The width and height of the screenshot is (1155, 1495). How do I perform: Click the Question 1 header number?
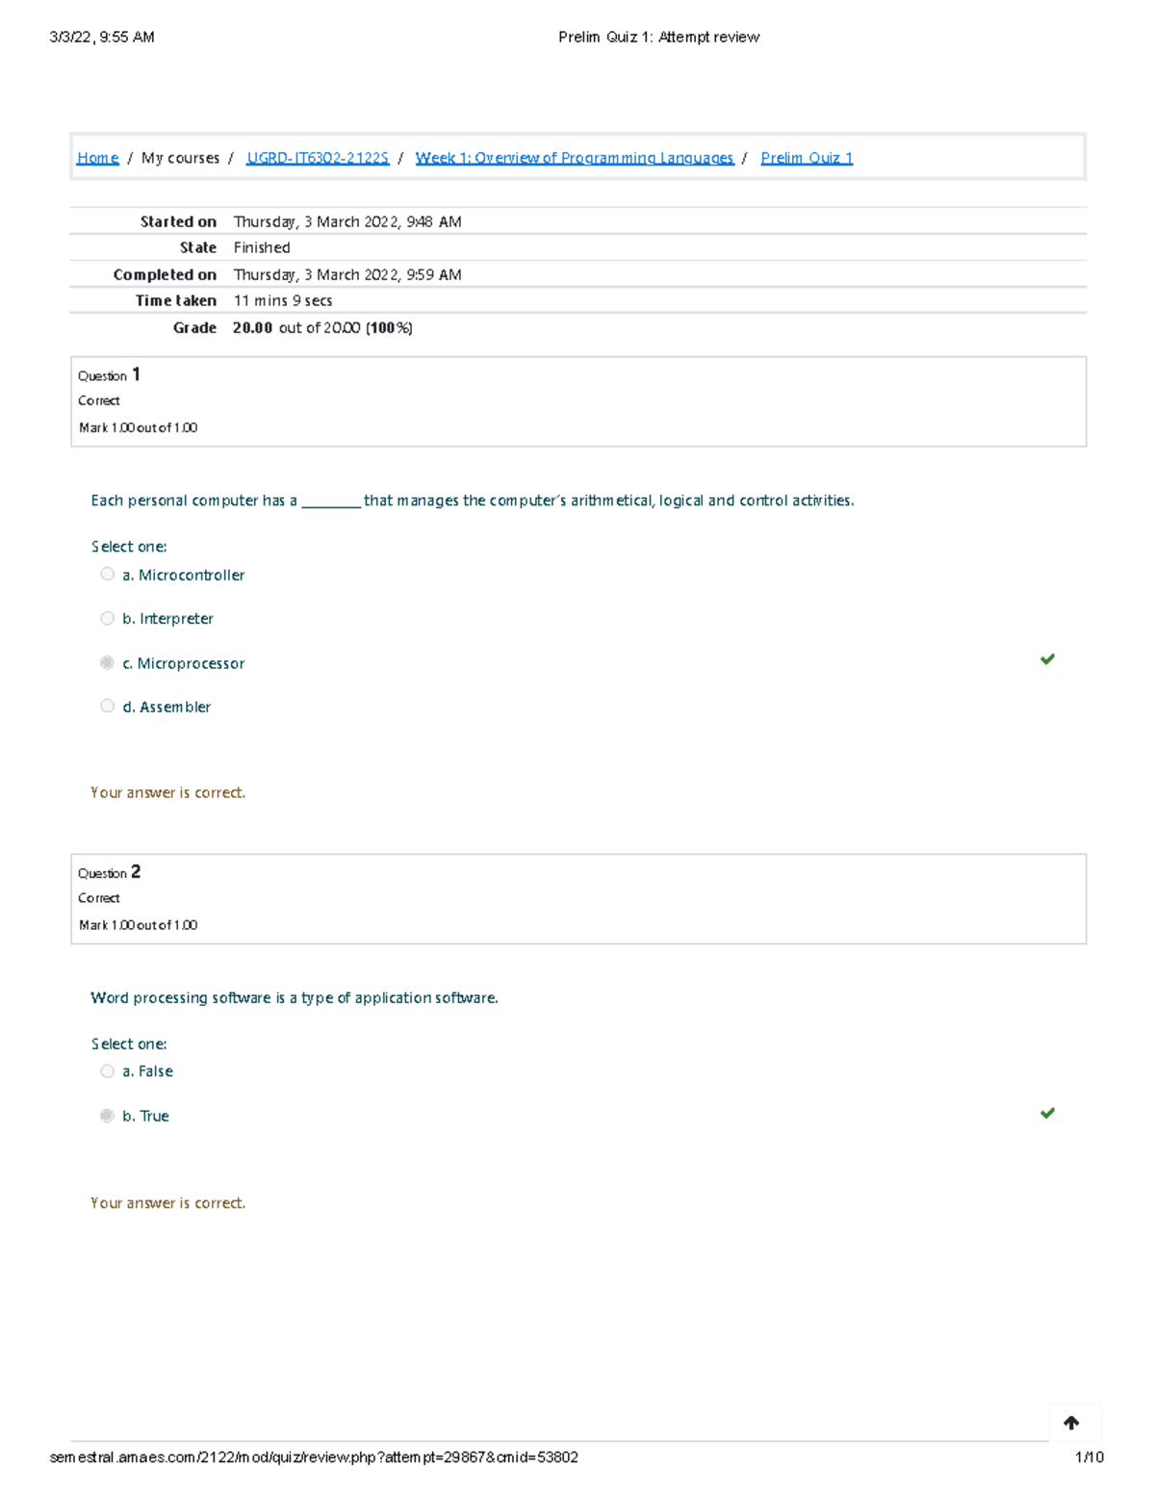tap(136, 374)
